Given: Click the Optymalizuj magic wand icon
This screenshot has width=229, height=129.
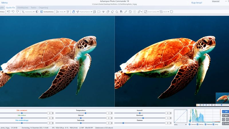Looking at the screenshot, I should pyautogui.click(x=23, y=12).
